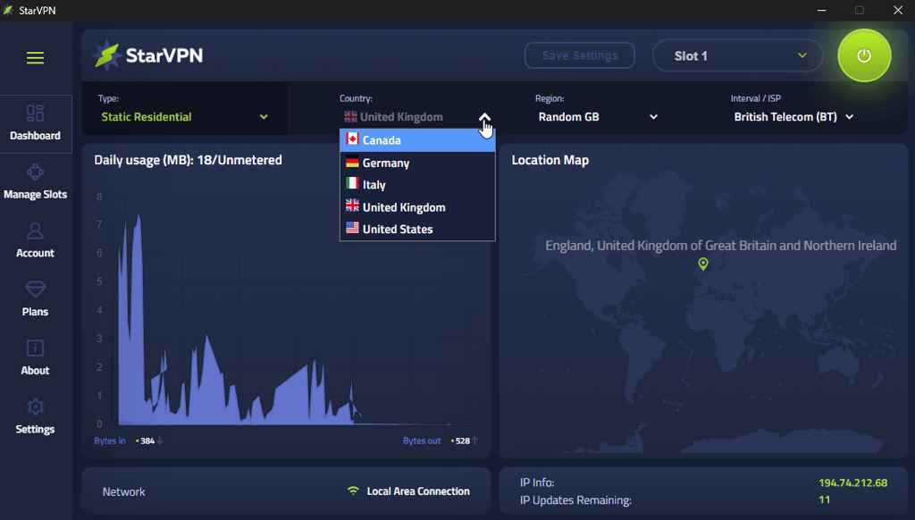Click the IP Info label
Viewport: 915px width, 520px height.
[x=537, y=482]
